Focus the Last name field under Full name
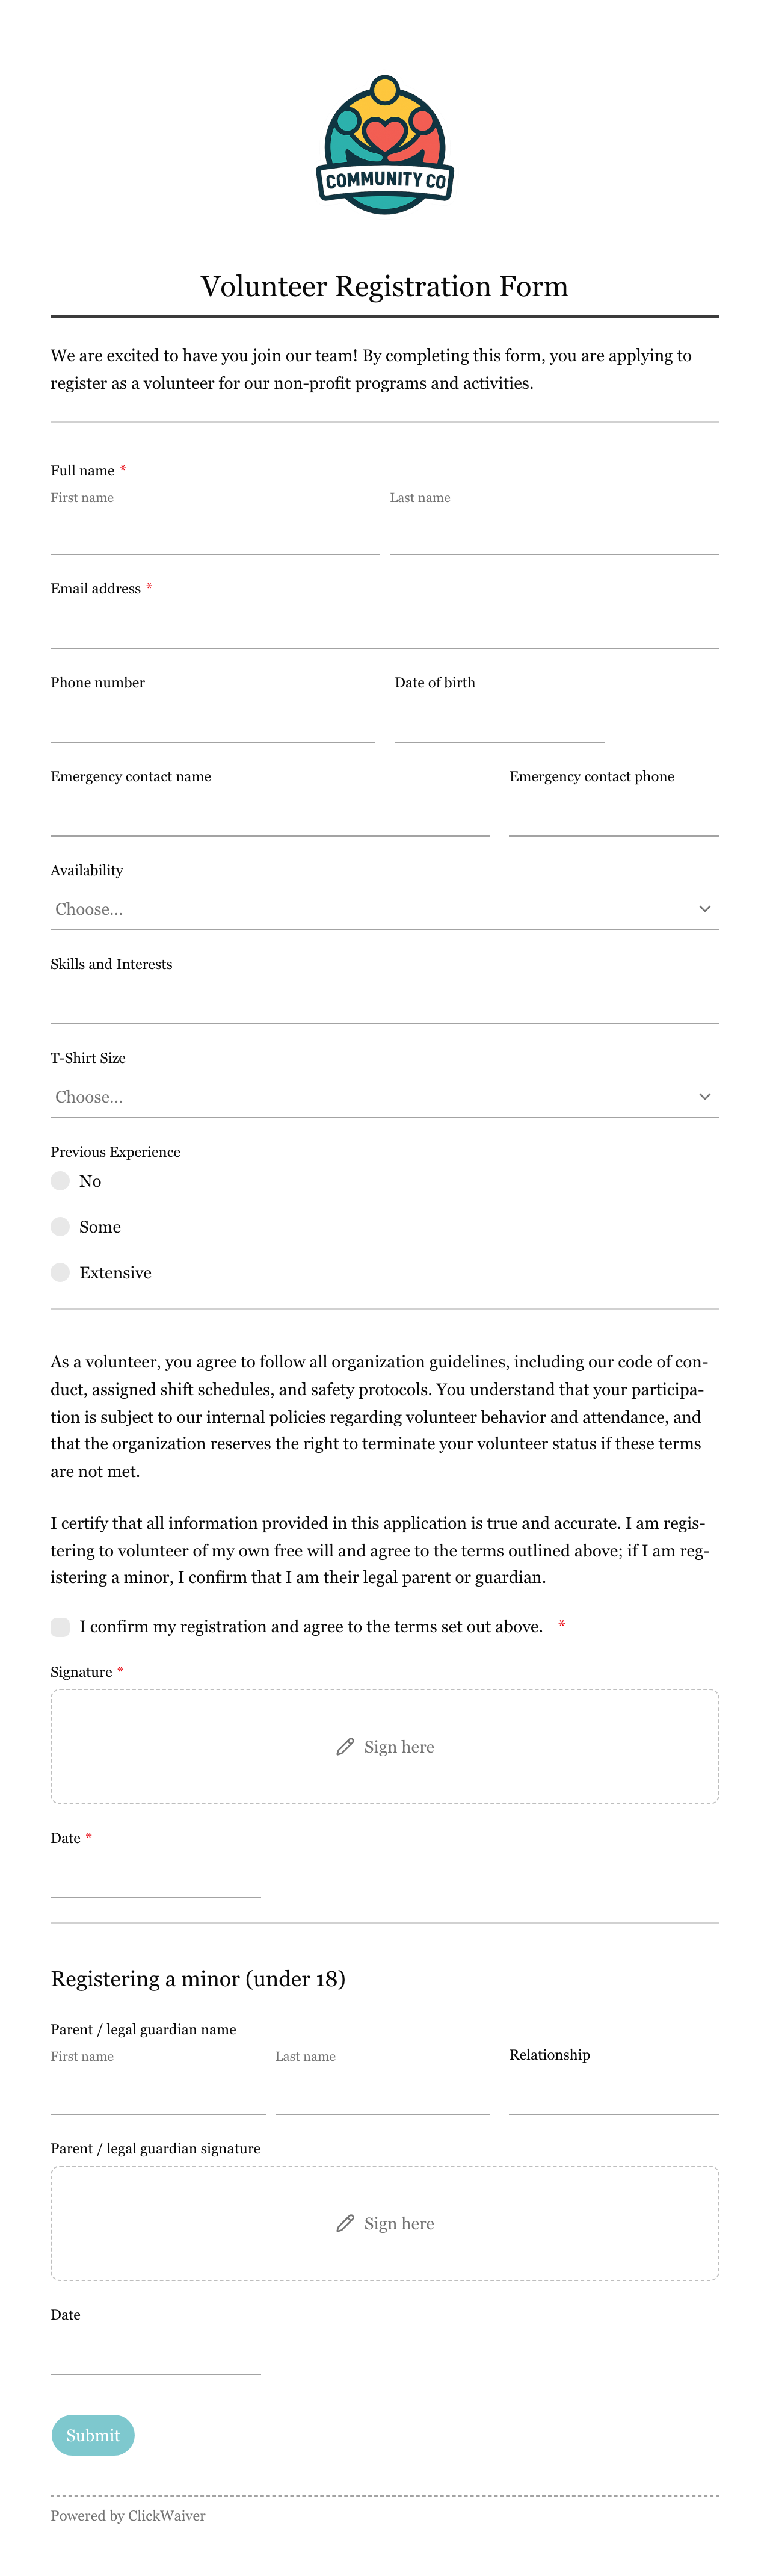The height and width of the screenshot is (2576, 770). pos(554,533)
